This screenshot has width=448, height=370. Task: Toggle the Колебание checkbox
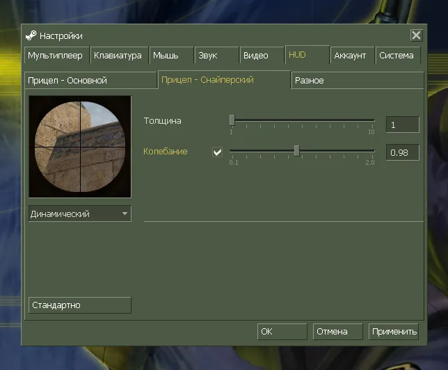tap(218, 152)
